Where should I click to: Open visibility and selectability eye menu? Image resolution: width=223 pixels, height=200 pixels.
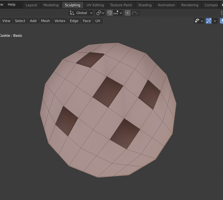[199, 21]
